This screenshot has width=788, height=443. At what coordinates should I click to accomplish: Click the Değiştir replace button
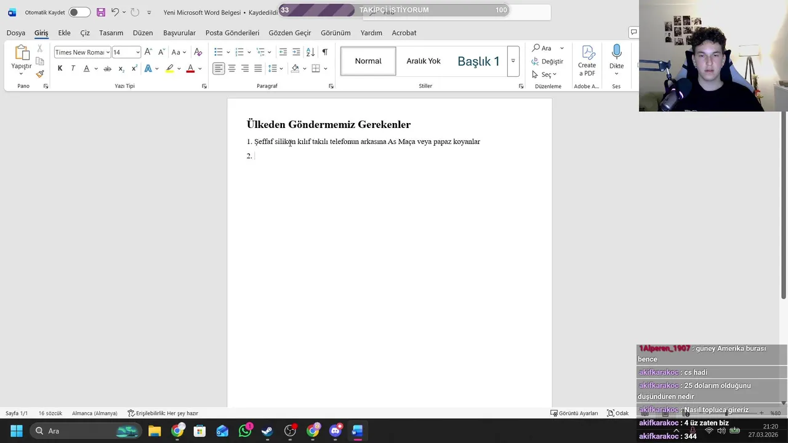[x=547, y=62]
